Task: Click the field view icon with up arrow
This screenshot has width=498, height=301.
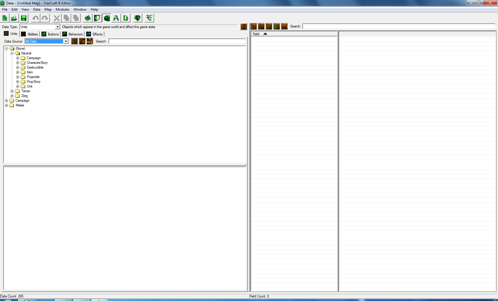Action: tap(285, 27)
